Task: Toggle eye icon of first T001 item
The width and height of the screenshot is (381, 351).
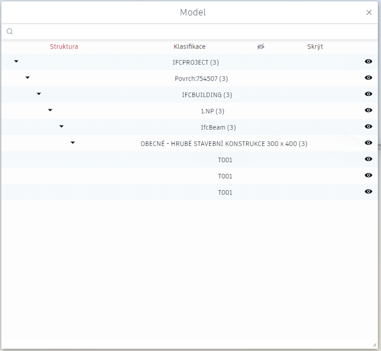Action: (368, 160)
